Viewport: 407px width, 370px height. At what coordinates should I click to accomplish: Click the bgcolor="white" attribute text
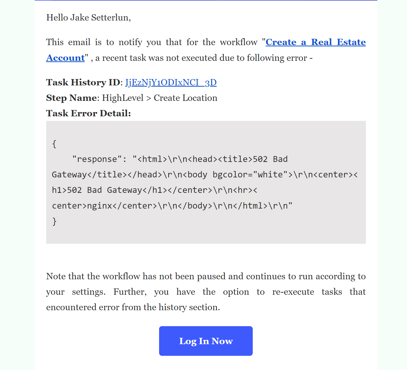pos(250,175)
